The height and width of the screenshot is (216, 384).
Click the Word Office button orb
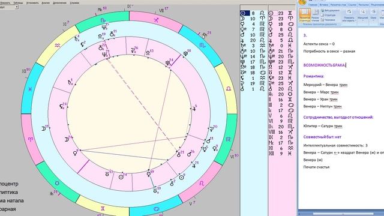pos(302,2)
